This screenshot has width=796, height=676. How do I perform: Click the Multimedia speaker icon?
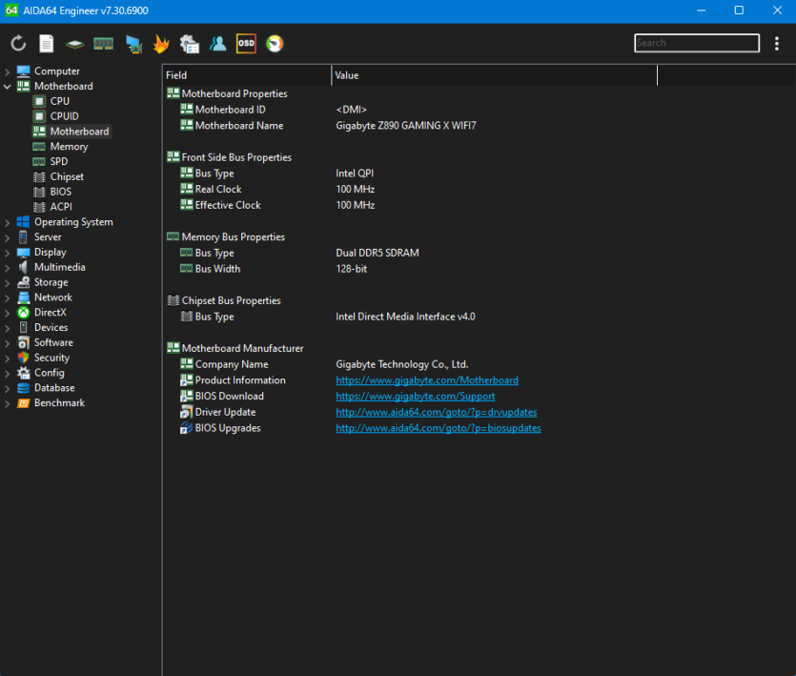23,267
